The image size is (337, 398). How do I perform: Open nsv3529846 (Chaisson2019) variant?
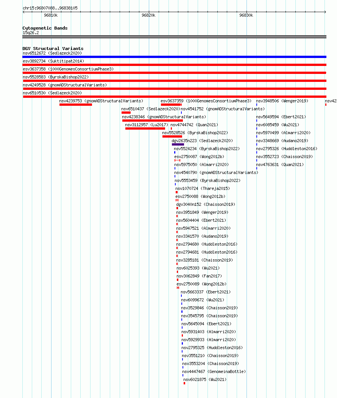coord(209,308)
